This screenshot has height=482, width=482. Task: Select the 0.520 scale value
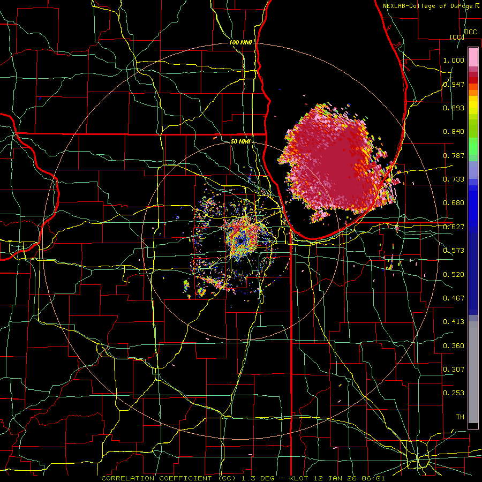(454, 275)
